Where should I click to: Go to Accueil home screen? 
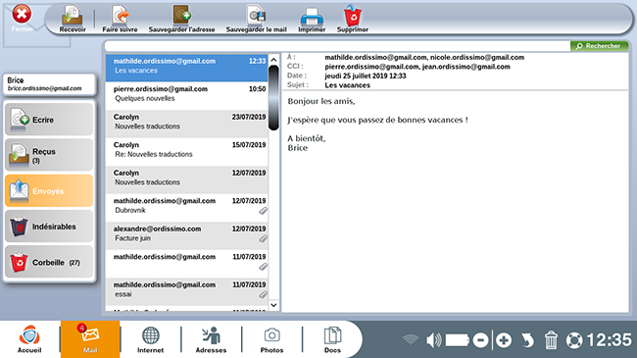click(29, 339)
